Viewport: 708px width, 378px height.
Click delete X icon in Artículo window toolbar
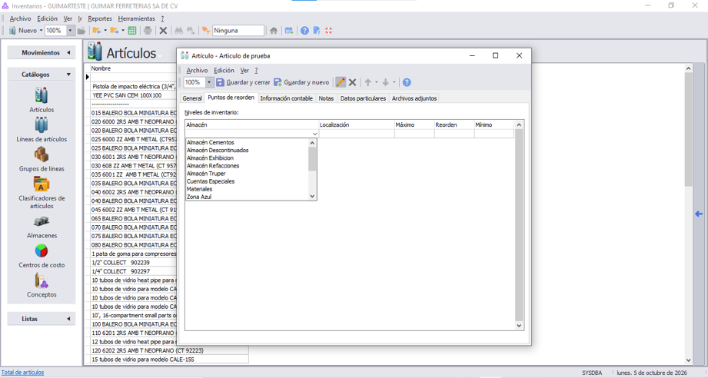(x=353, y=82)
